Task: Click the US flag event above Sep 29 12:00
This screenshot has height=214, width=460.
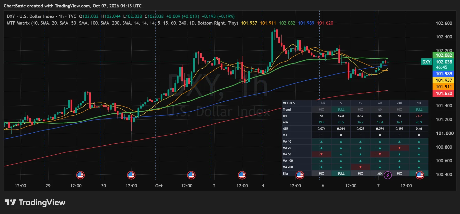Action: pyautogui.click(x=80, y=175)
